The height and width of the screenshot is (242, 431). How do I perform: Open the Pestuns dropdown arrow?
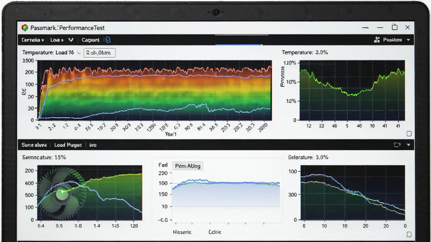pos(408,40)
